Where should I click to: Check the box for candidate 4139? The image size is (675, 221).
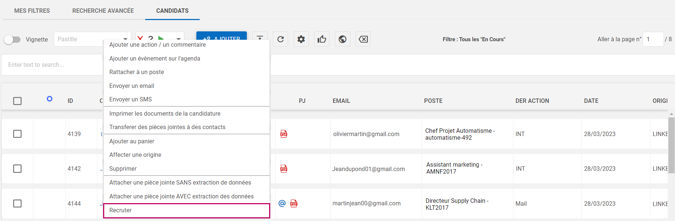(17, 134)
